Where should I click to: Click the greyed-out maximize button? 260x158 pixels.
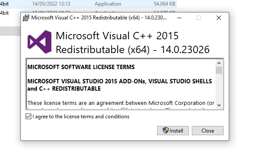pyautogui.click(x=199, y=18)
